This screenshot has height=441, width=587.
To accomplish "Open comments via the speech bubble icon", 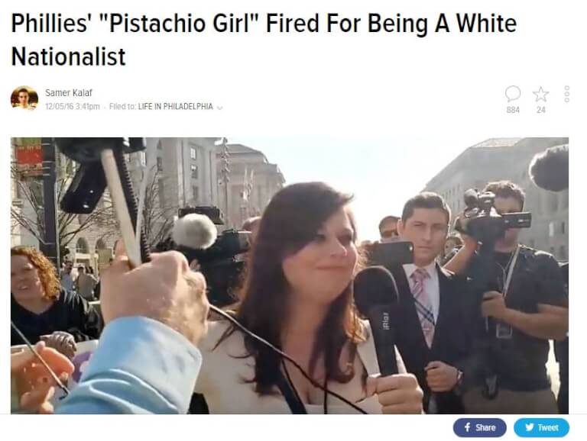I will tap(513, 94).
